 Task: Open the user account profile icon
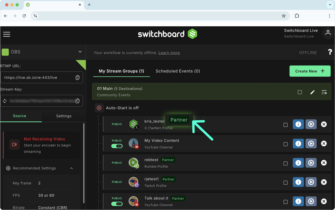point(328,33)
